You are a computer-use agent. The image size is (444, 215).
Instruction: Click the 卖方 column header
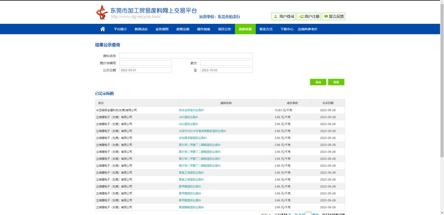click(x=137, y=103)
